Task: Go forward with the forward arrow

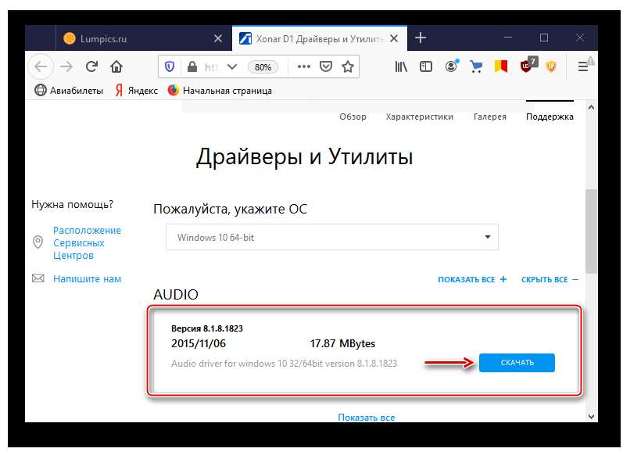Action: coord(66,66)
